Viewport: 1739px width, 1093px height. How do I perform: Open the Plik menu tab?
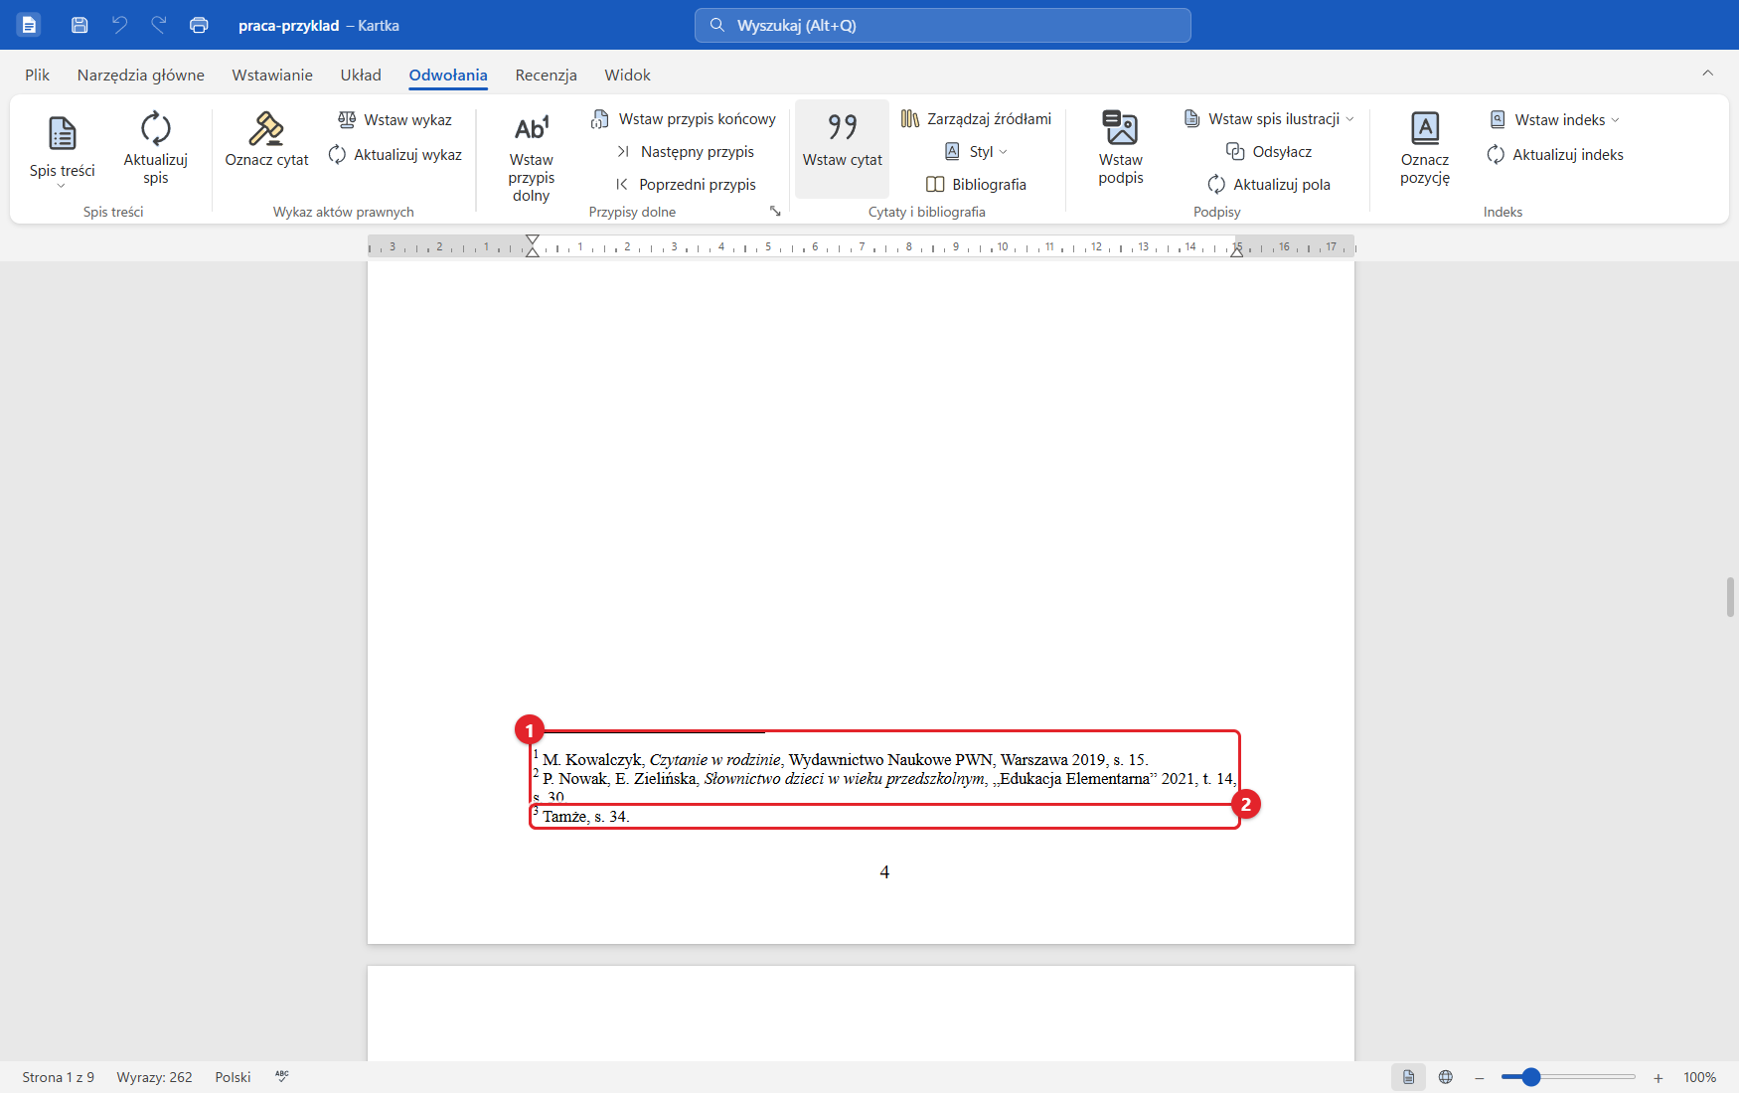(38, 75)
